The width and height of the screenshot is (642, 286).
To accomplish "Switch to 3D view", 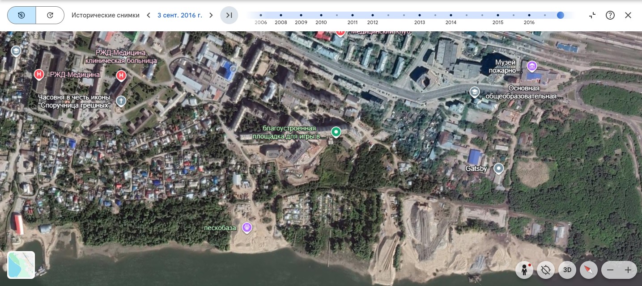I will (x=567, y=270).
